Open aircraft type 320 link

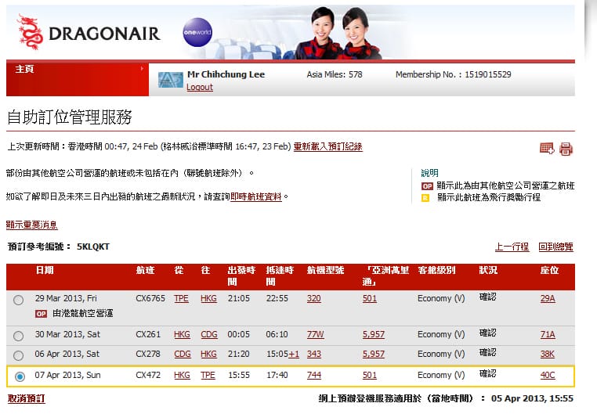(313, 298)
